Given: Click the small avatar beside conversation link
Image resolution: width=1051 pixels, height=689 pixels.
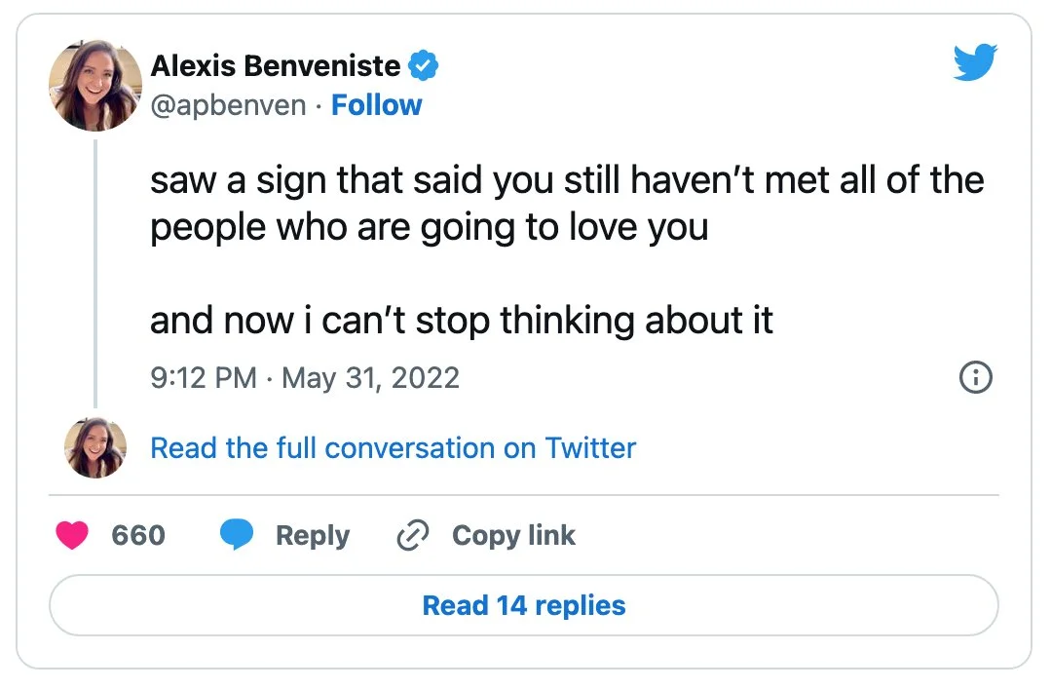Looking at the screenshot, I should coord(95,448).
